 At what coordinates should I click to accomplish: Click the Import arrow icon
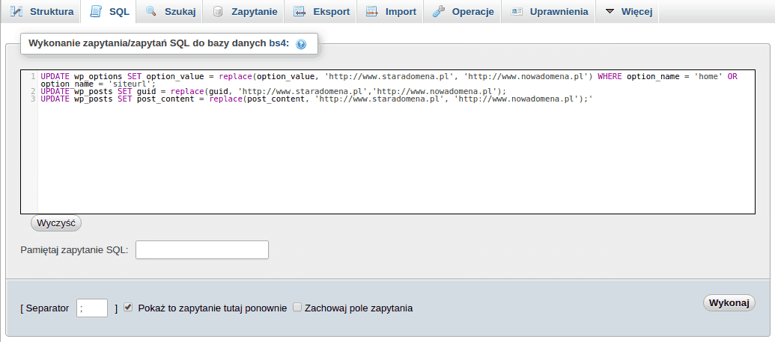(371, 11)
